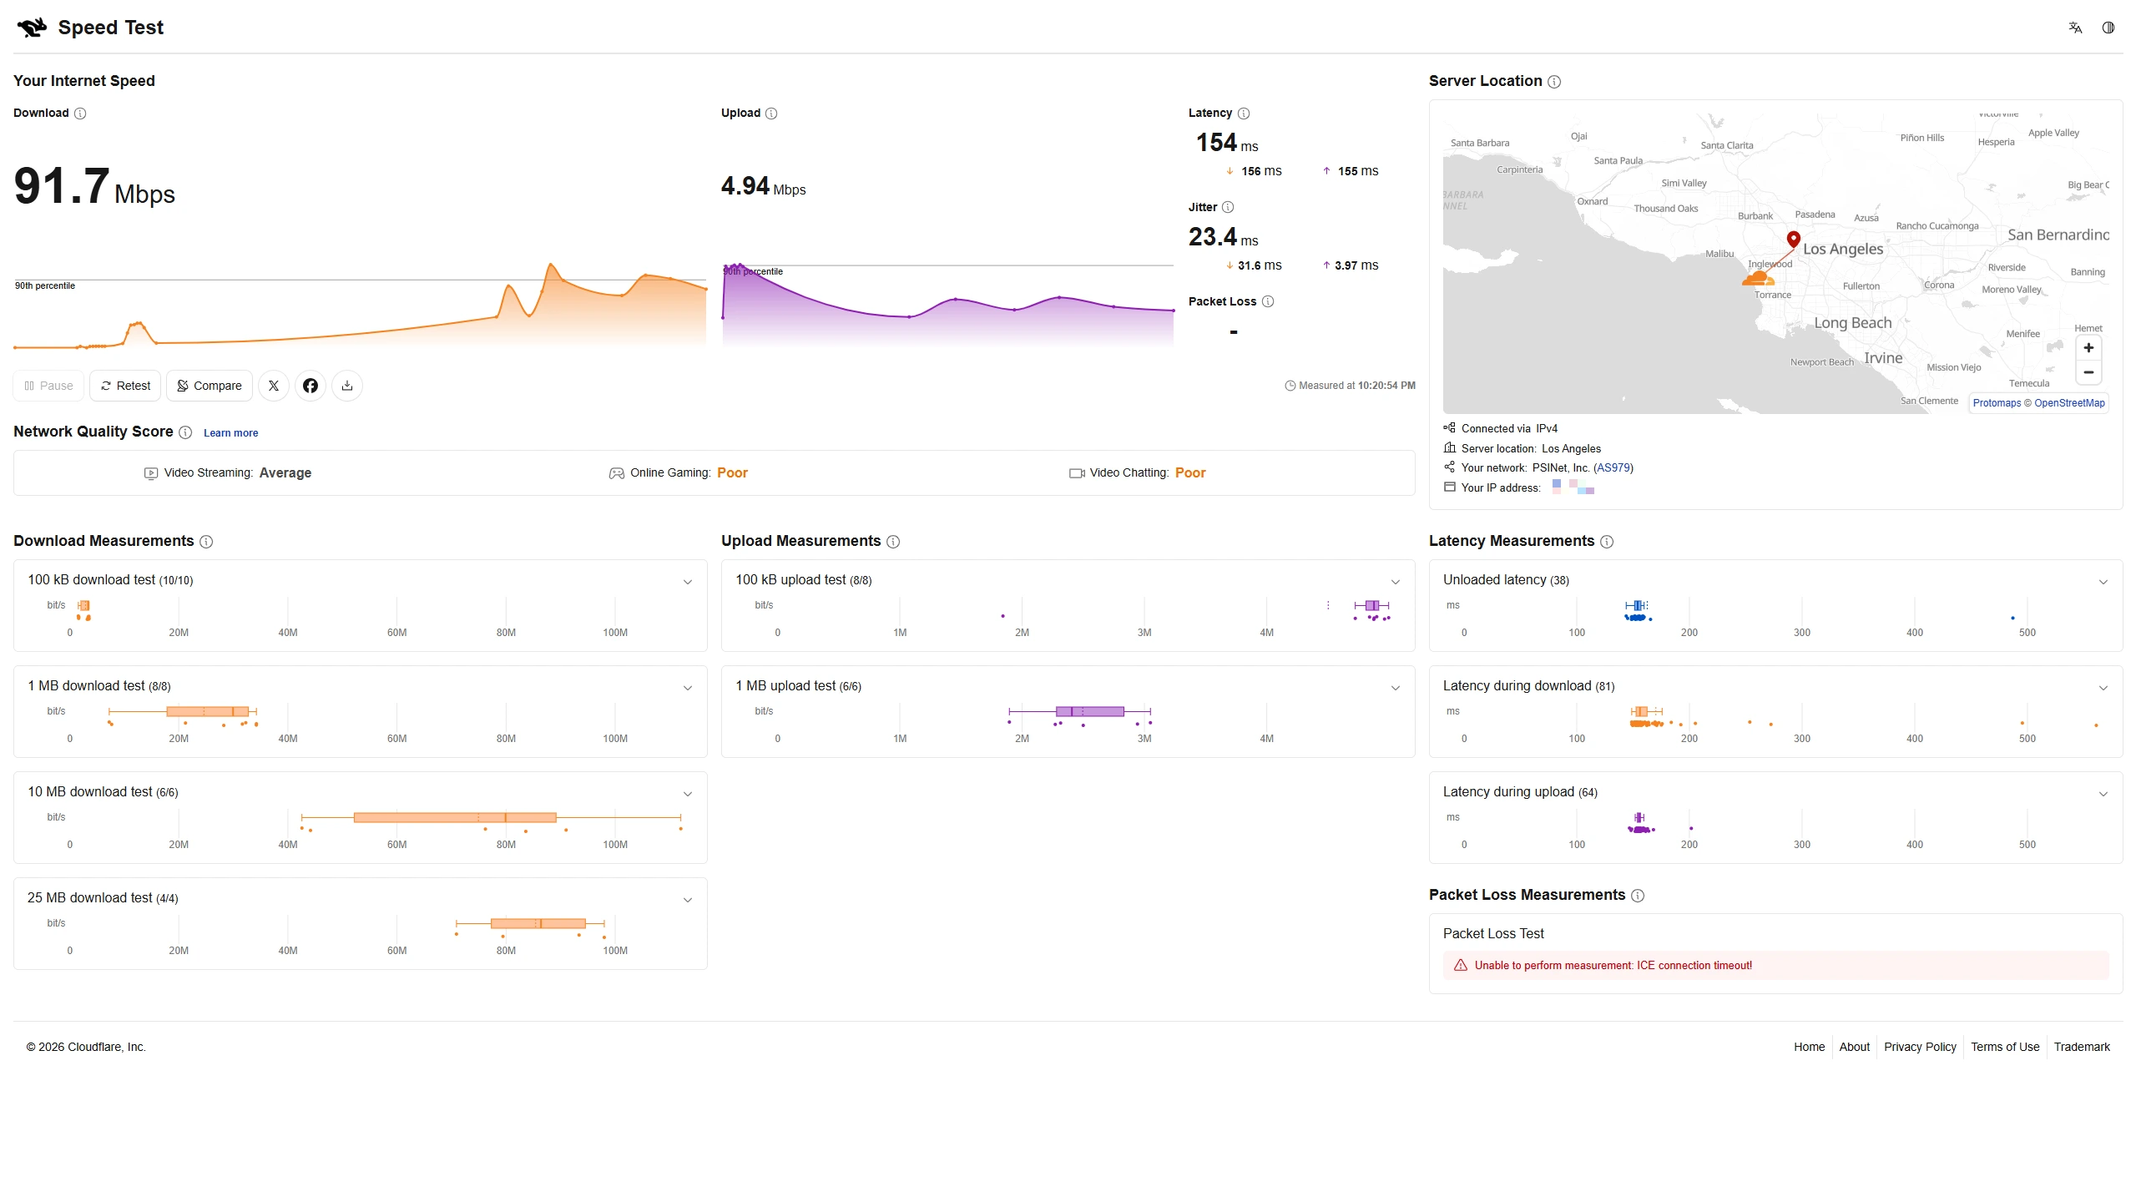Go to Home in footer
Screen dimensions: 2136x1192
click(x=1809, y=1048)
